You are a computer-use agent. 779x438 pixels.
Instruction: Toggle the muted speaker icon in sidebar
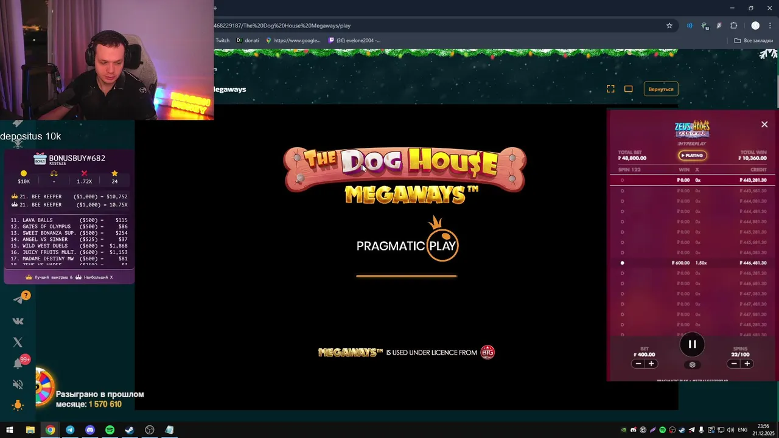[x=18, y=384]
